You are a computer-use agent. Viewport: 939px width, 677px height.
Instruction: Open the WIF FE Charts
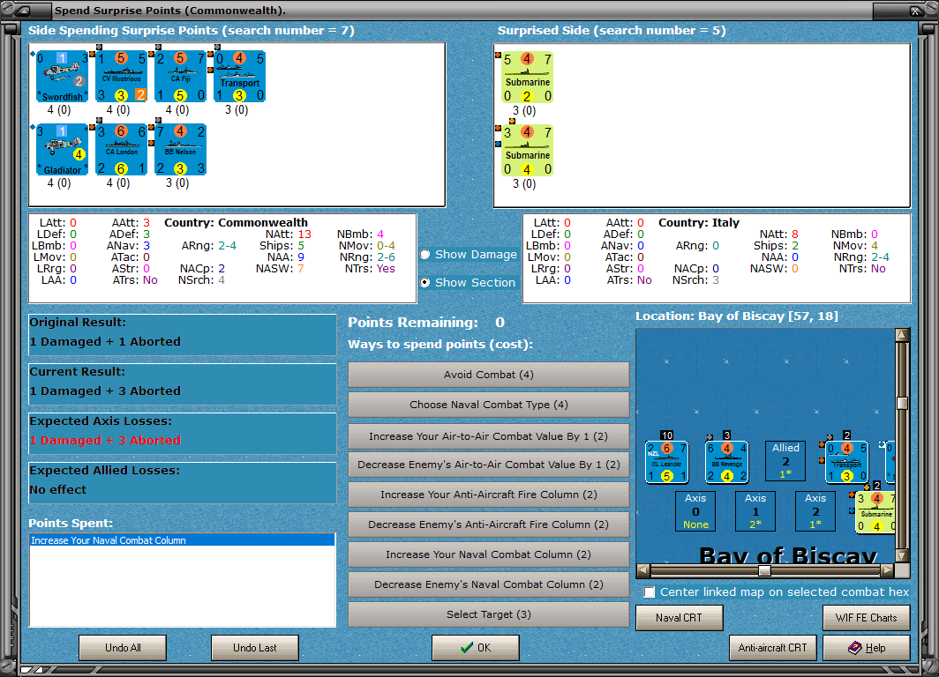point(867,618)
